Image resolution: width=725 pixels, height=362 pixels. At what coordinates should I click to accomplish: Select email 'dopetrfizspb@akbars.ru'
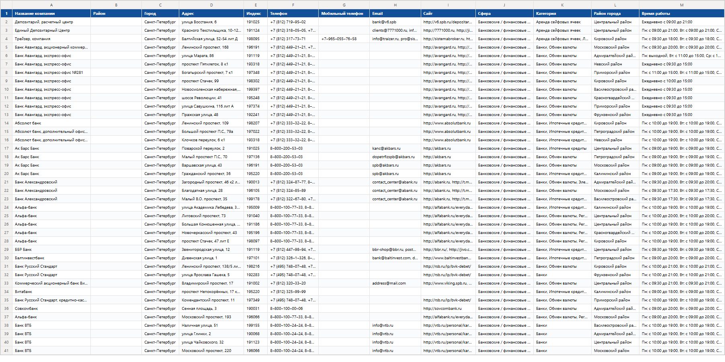click(x=395, y=157)
